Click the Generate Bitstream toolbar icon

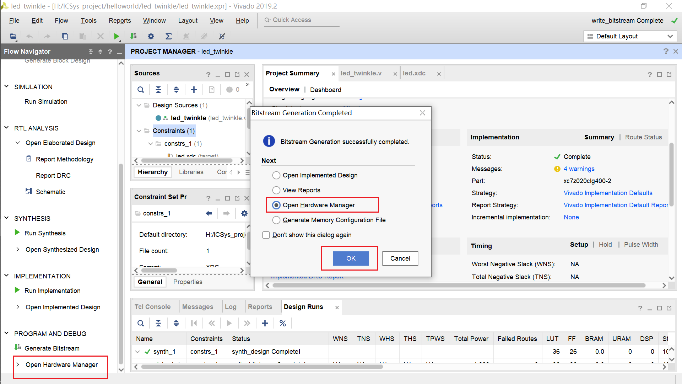tap(134, 36)
